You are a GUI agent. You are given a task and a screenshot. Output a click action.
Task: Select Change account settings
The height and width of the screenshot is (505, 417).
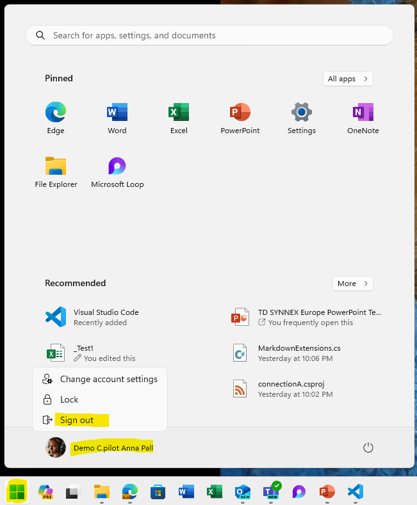click(x=100, y=379)
